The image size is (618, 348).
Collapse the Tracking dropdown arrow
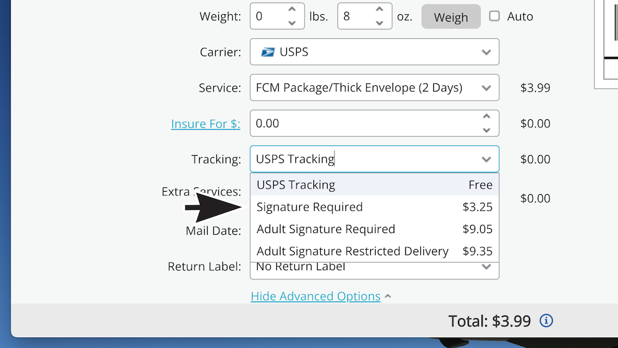coord(486,159)
